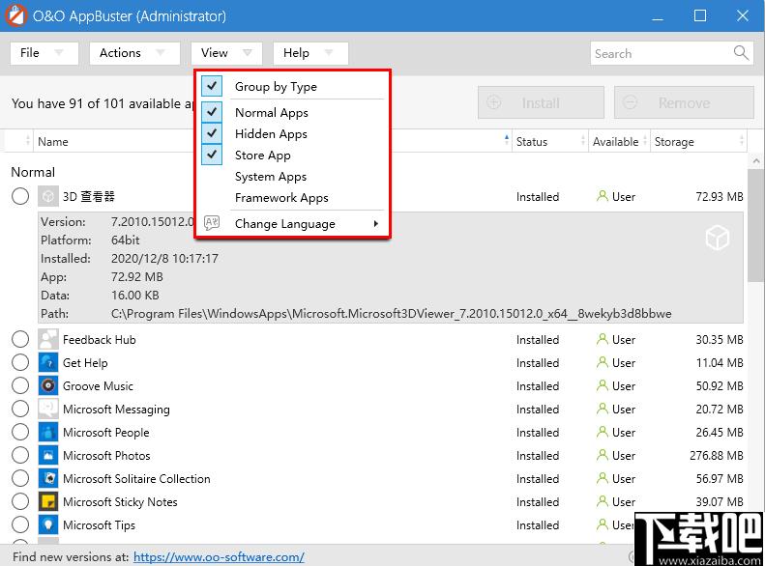The height and width of the screenshot is (566, 765).
Task: Sort by the Storage column
Action: 698,141
